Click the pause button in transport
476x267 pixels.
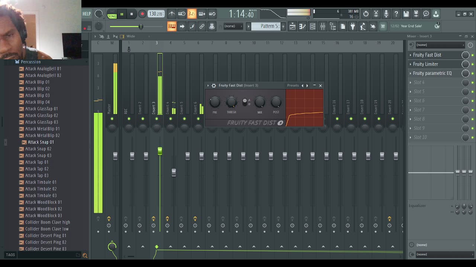122,14
